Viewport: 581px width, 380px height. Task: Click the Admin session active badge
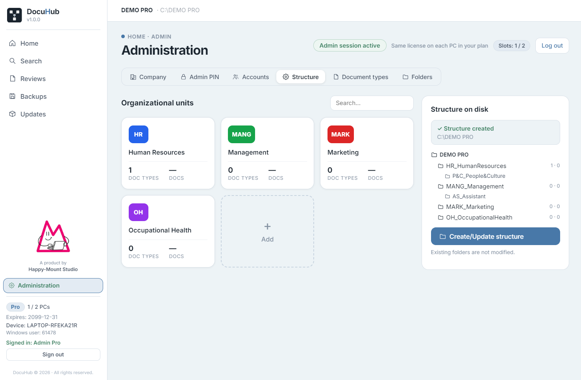coord(350,46)
